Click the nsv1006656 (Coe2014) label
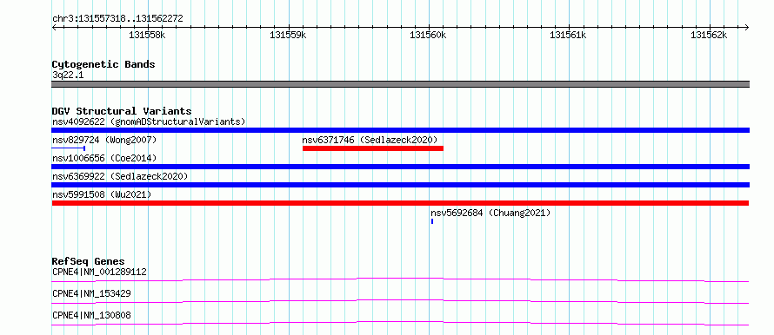 [x=104, y=158]
